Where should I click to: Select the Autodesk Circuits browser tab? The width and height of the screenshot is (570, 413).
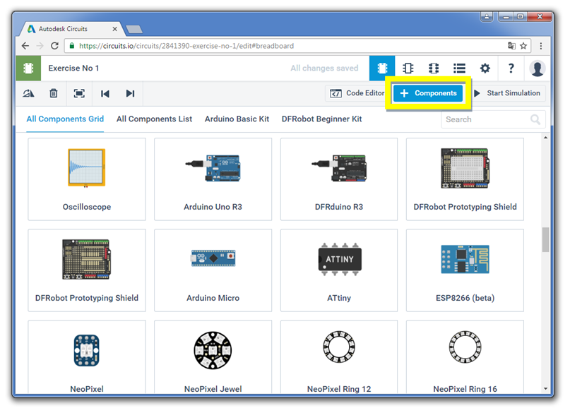[x=71, y=29]
